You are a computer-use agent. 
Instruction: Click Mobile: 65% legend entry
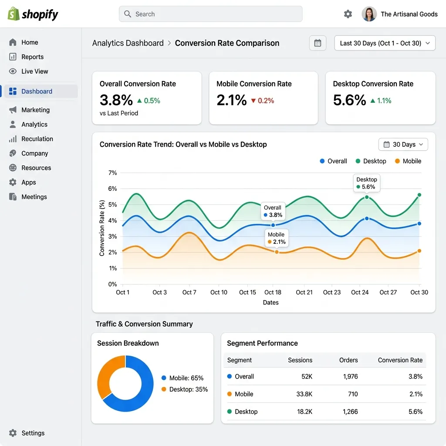pos(182,378)
